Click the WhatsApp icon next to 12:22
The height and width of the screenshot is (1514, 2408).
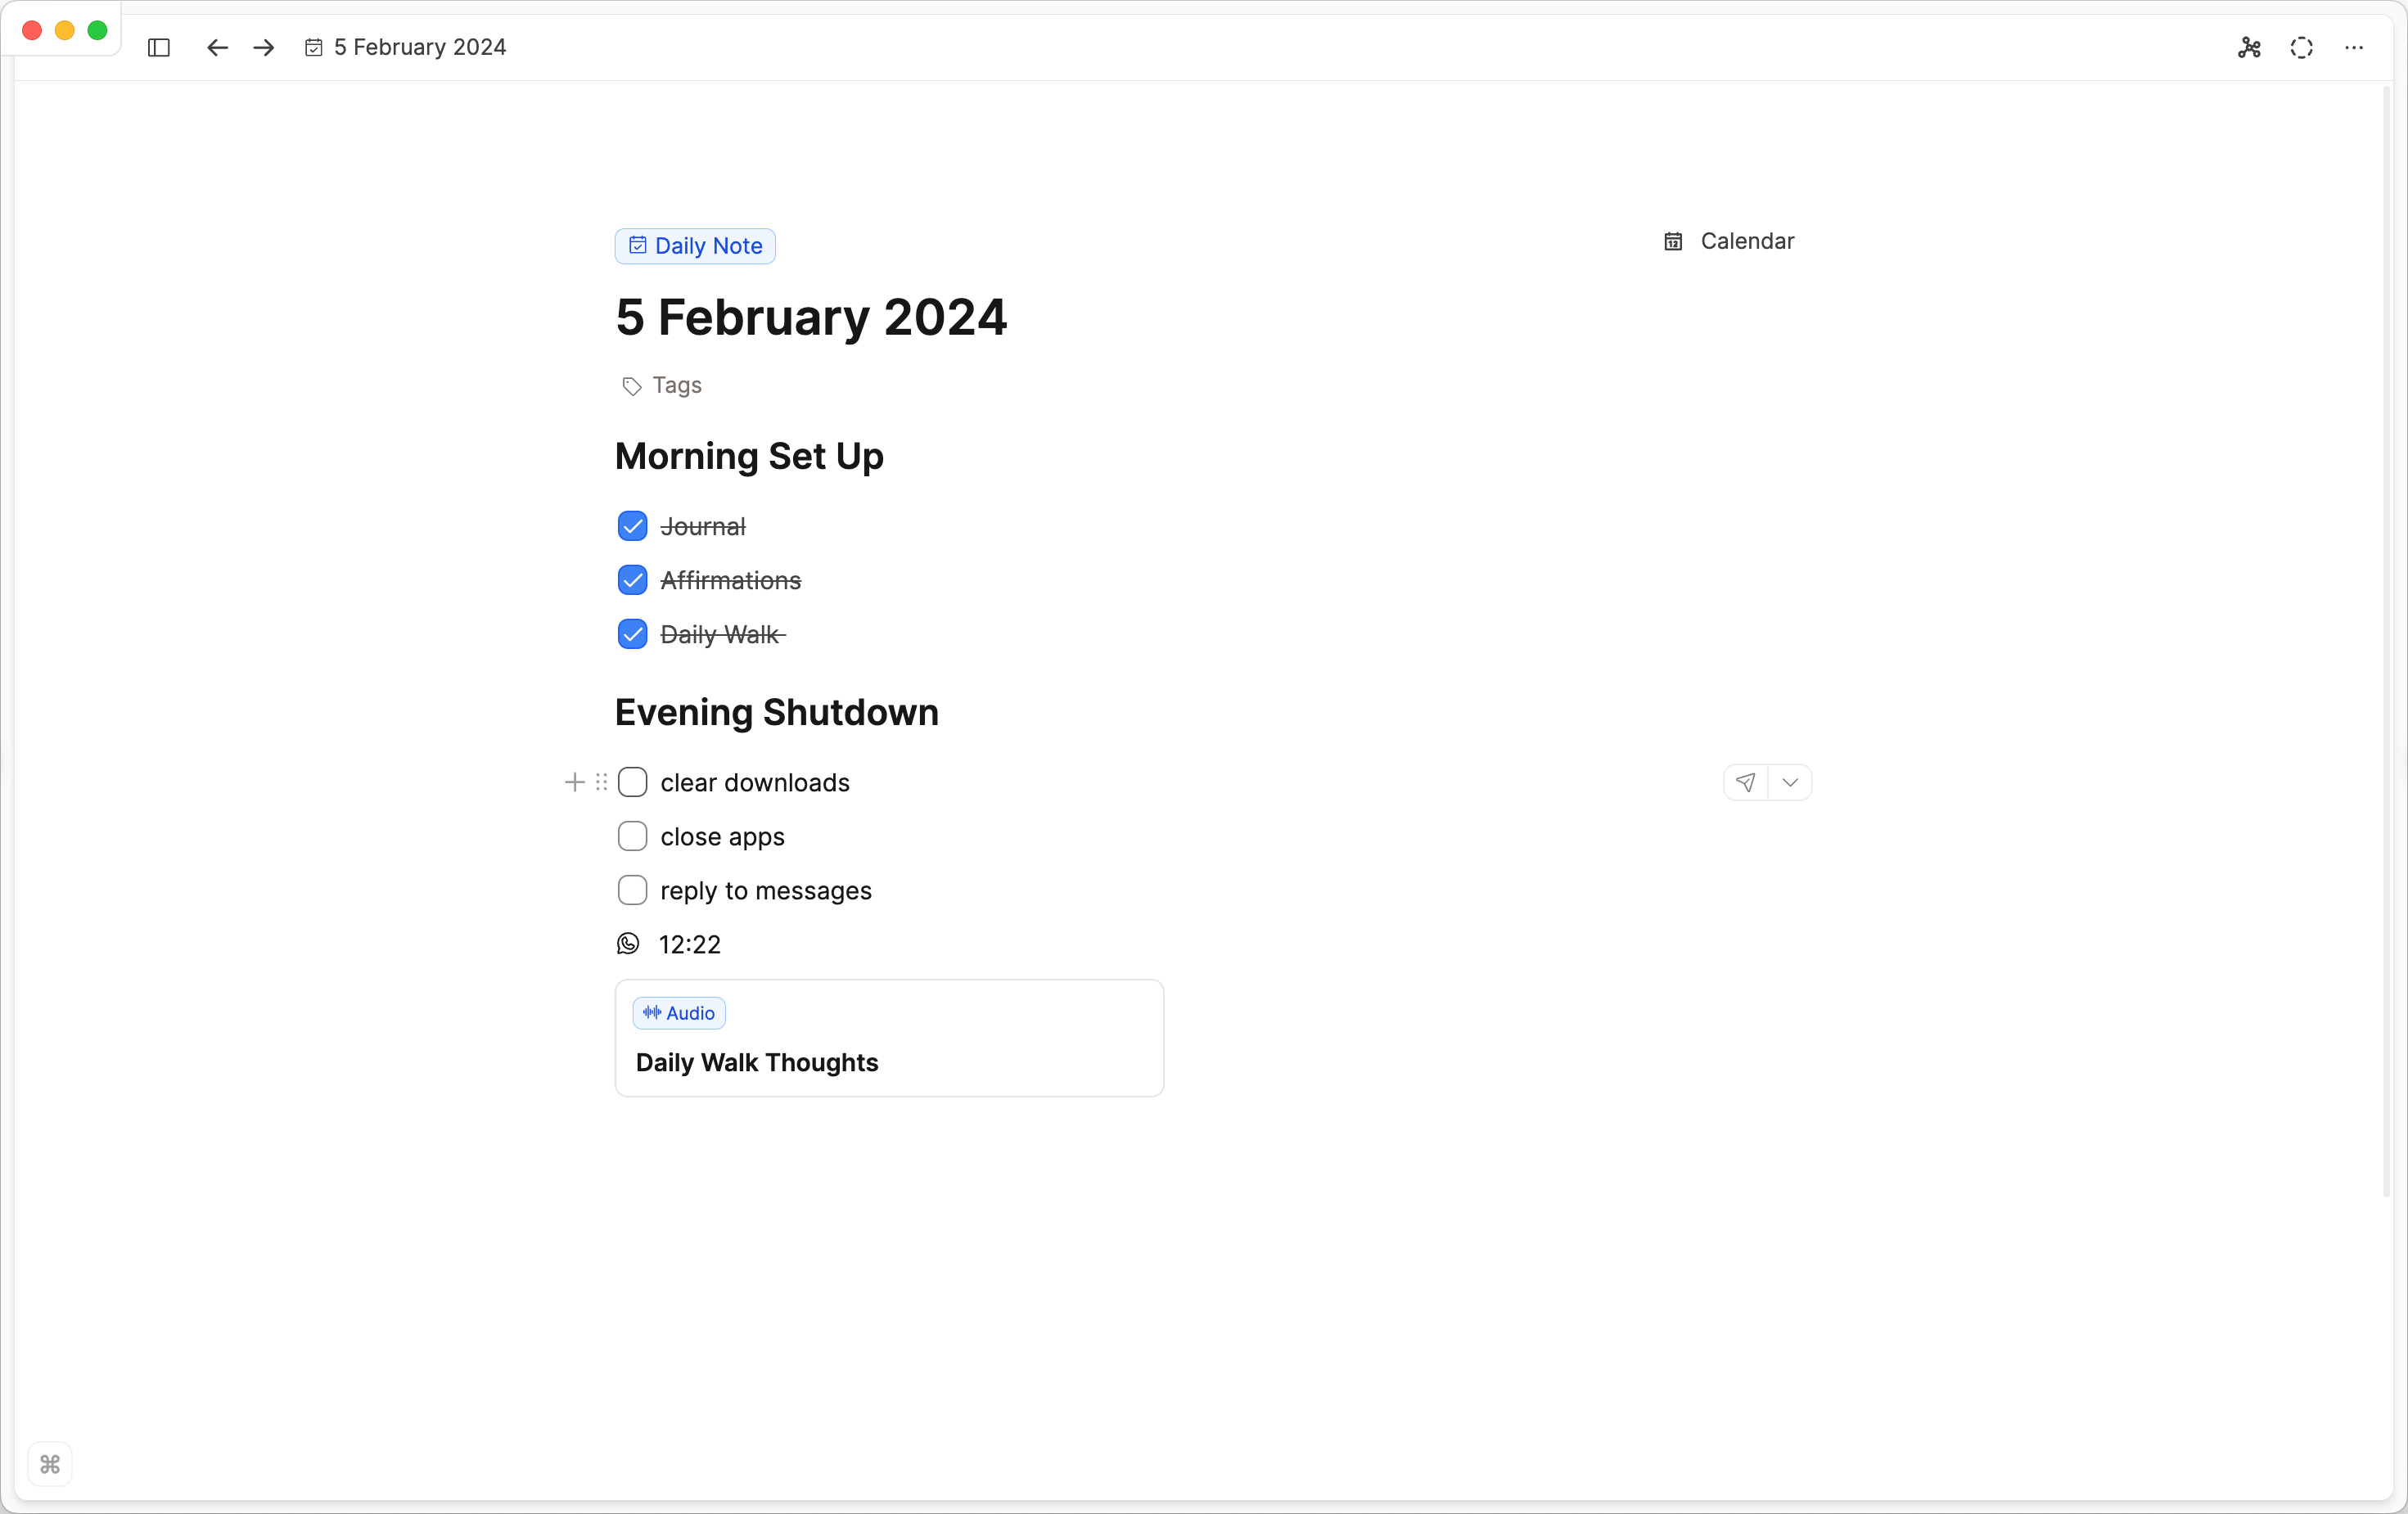[x=627, y=943]
